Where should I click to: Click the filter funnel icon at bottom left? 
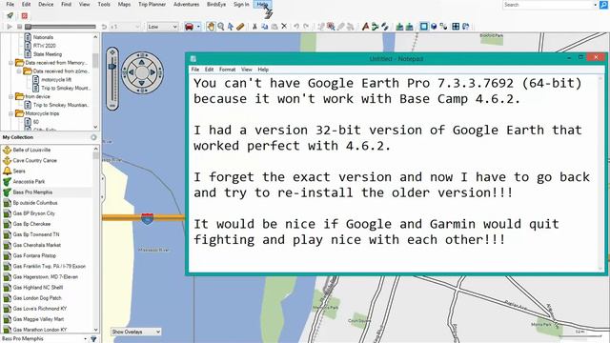pyautogui.click(x=93, y=339)
